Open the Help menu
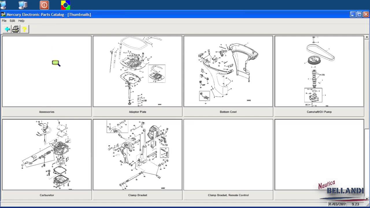This screenshot has height=208, width=370. coord(21,21)
